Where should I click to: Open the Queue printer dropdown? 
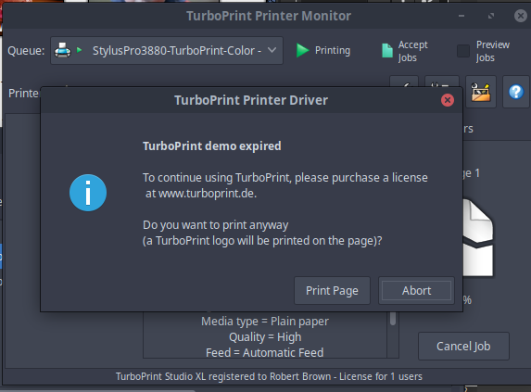click(167, 51)
